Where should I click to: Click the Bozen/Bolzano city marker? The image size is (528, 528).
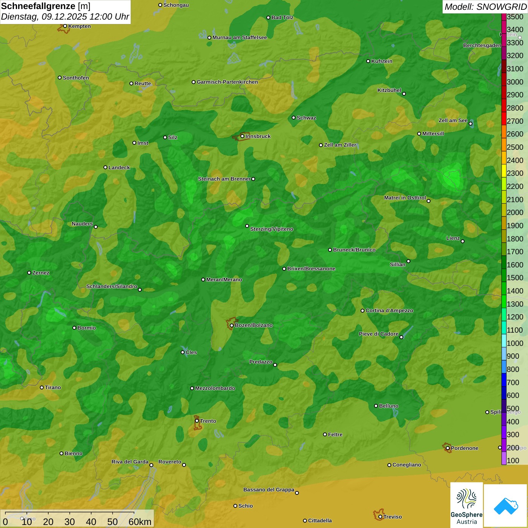click(232, 325)
